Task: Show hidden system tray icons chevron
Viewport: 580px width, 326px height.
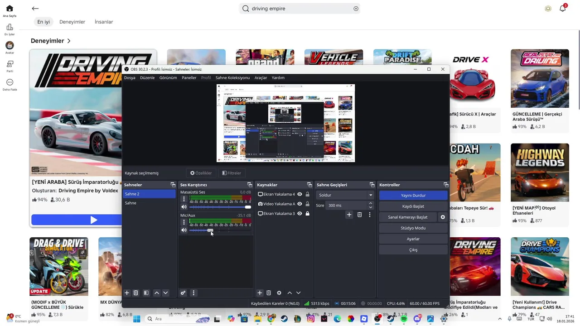Action: pos(500,319)
